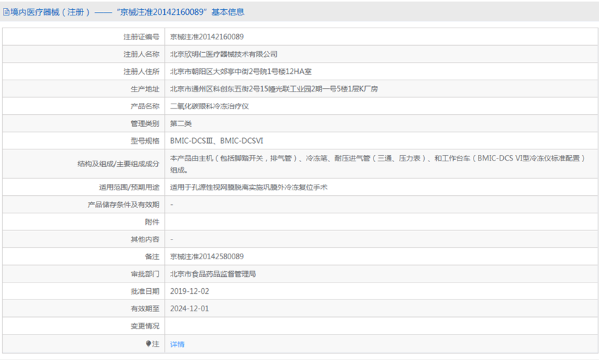Screen dimensions: 599x360
Task: Select approval date 2019-12-02
Action: (190, 291)
